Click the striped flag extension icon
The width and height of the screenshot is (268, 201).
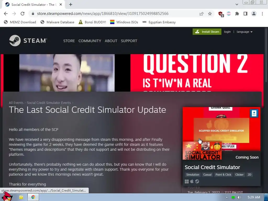click(229, 14)
